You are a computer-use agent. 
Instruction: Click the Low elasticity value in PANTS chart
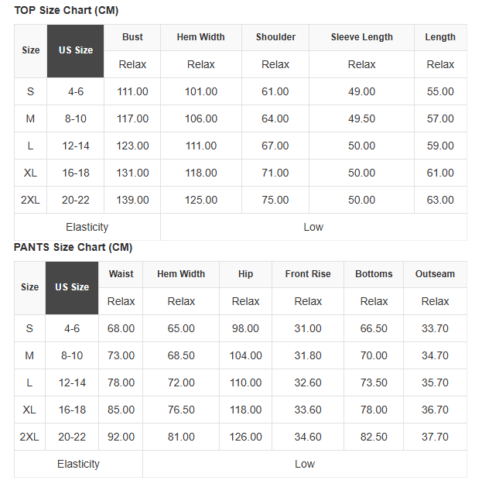pos(305,464)
